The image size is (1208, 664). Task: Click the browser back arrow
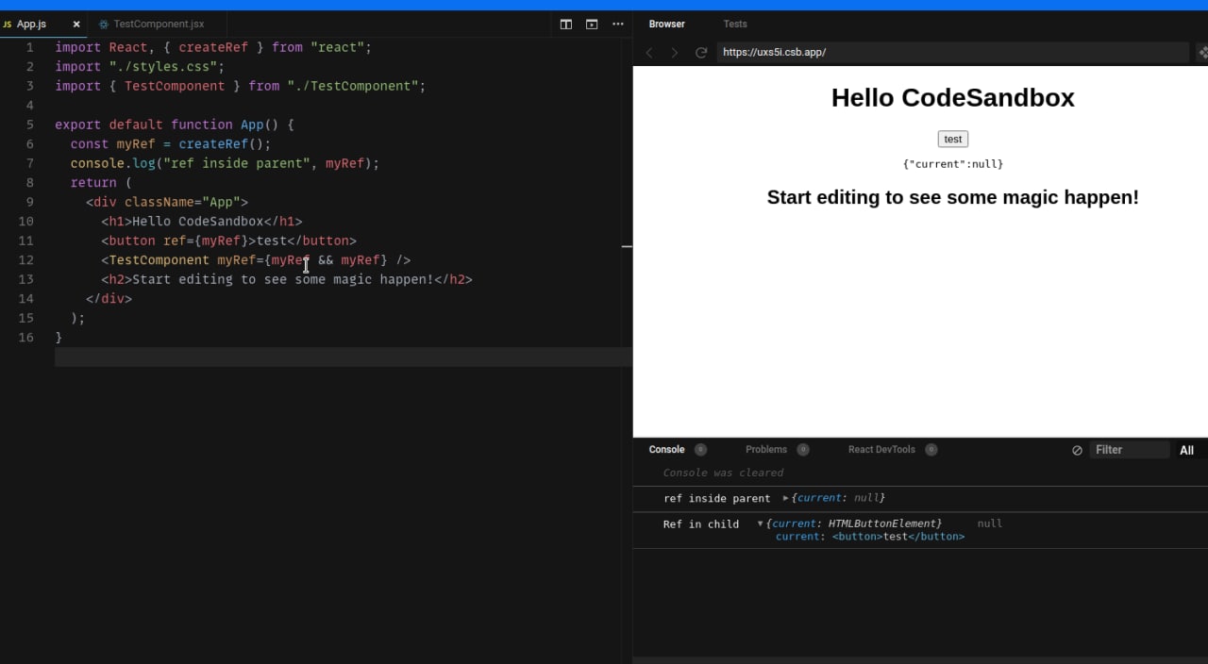pos(649,53)
